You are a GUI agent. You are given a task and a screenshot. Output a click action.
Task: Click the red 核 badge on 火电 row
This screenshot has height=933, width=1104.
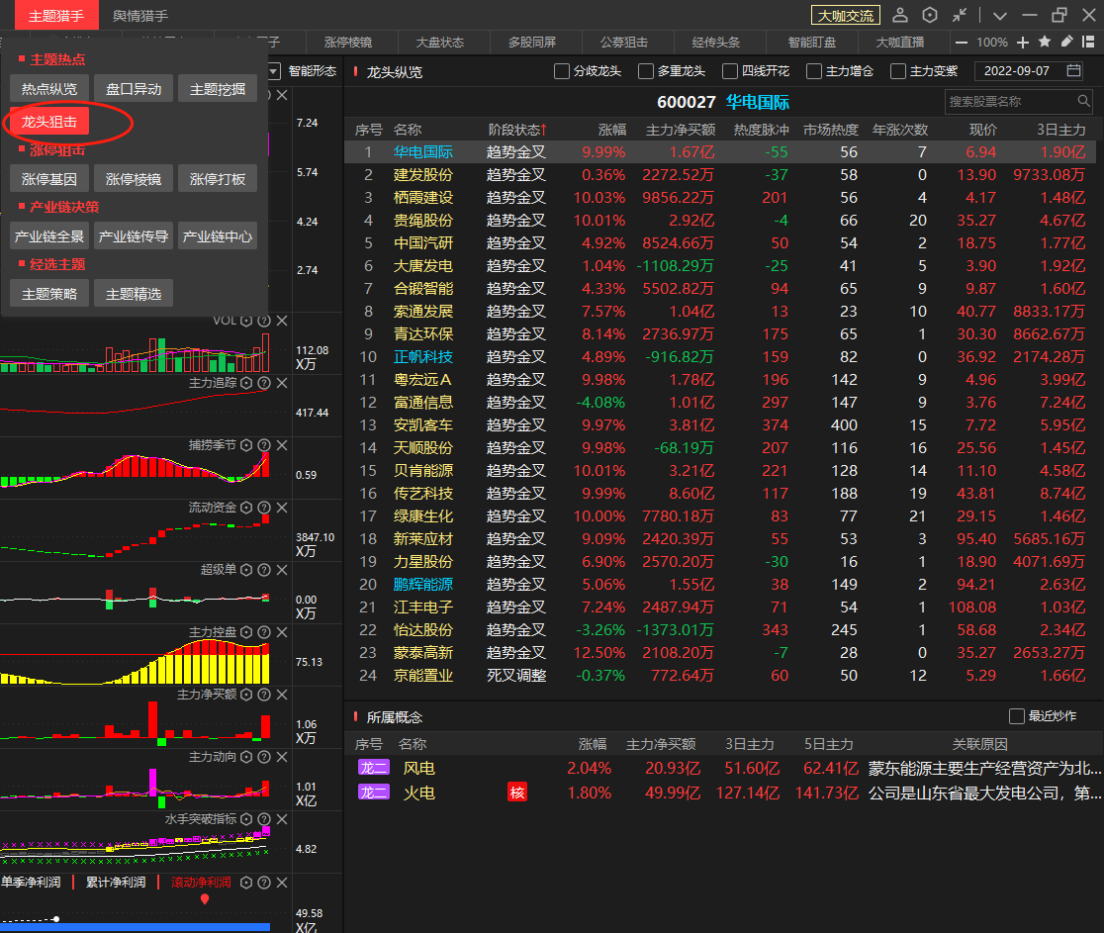tap(517, 793)
